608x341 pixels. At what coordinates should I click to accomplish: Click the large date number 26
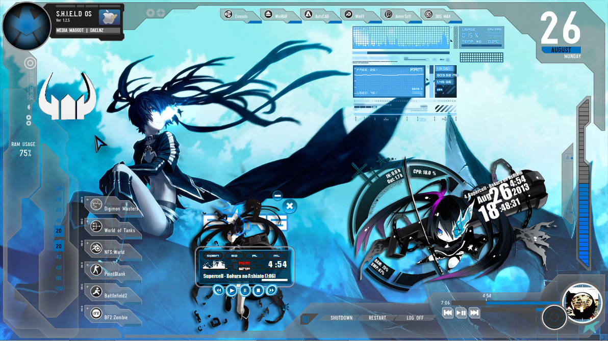560,28
